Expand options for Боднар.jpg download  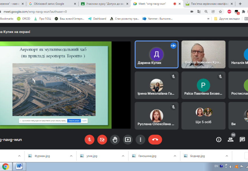pos(227,156)
